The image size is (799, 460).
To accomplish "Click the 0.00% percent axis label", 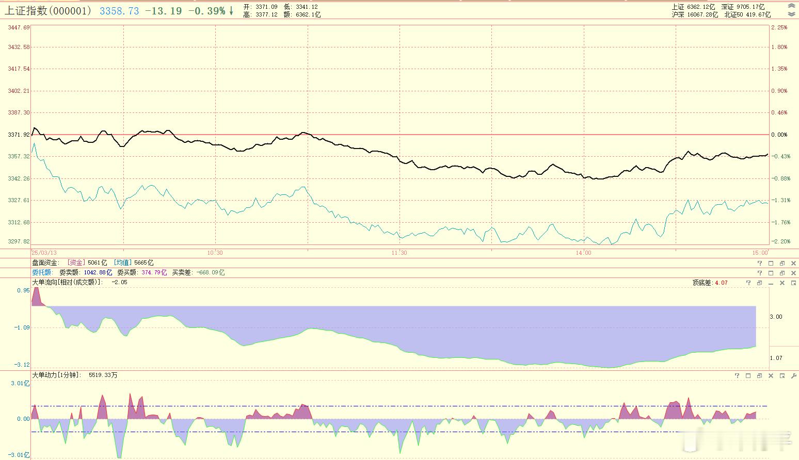I will pyautogui.click(x=779, y=135).
